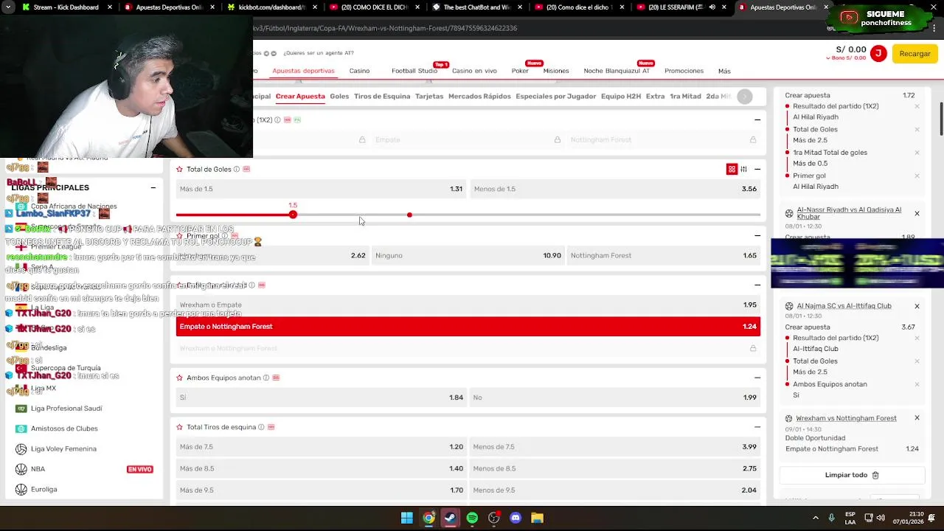Open Liga Profesional Saudí in sidebar
Image resolution: width=944 pixels, height=531 pixels.
(x=66, y=409)
